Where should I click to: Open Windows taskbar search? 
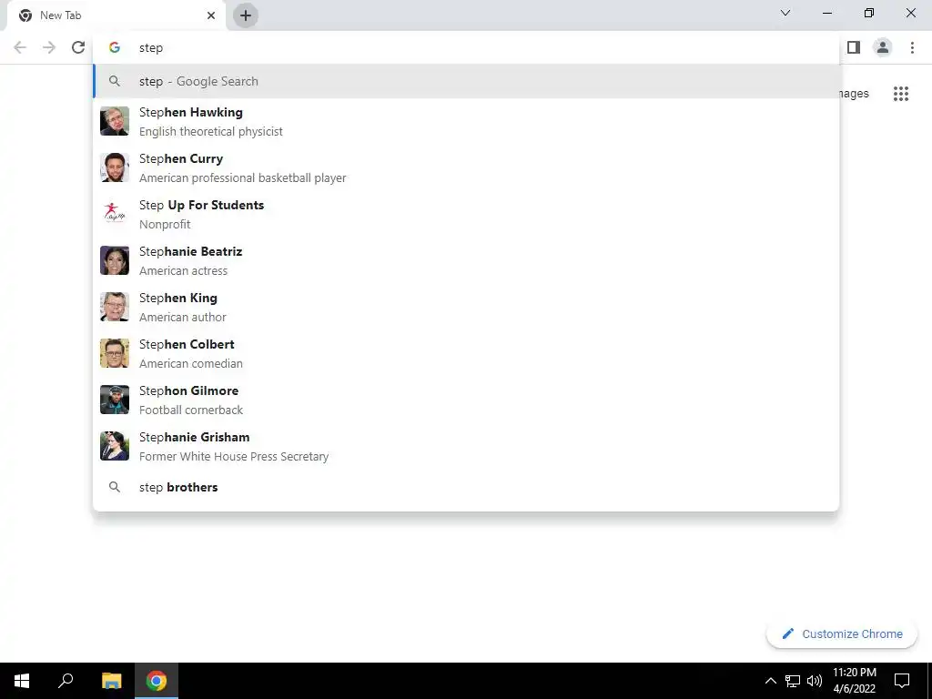click(66, 681)
